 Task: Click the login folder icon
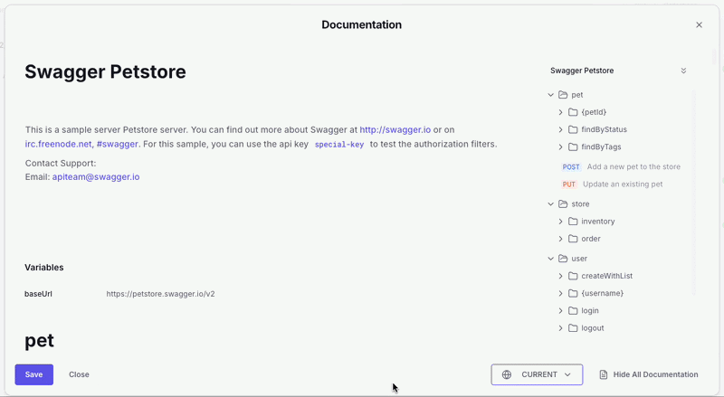pyautogui.click(x=573, y=311)
